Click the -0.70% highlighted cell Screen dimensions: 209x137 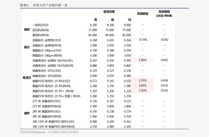143,40
